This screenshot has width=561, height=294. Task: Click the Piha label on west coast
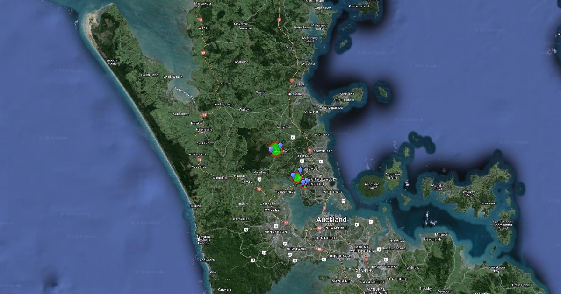(213, 272)
